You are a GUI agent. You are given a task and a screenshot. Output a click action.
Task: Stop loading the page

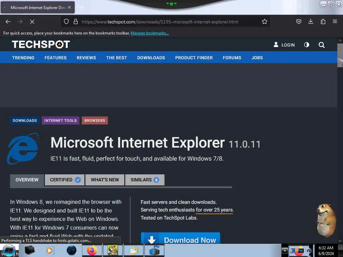pos(32,22)
